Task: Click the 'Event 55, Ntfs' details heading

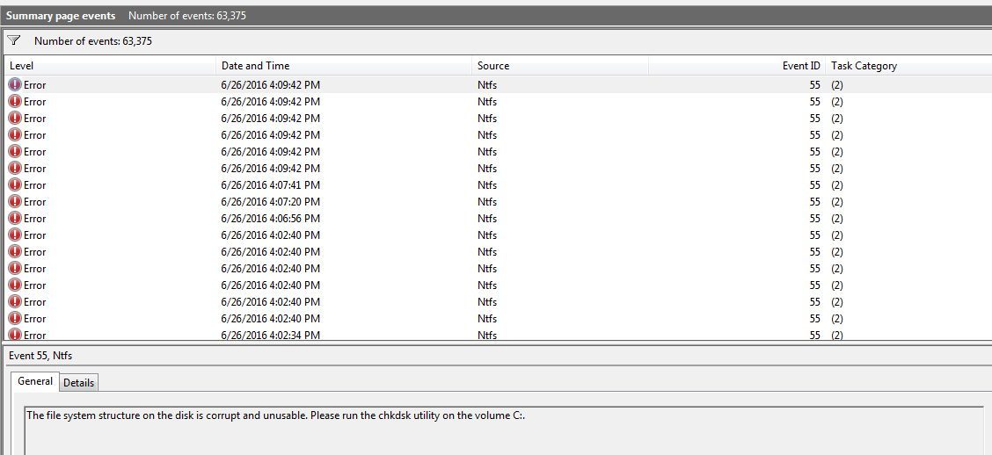Action: pyautogui.click(x=40, y=356)
